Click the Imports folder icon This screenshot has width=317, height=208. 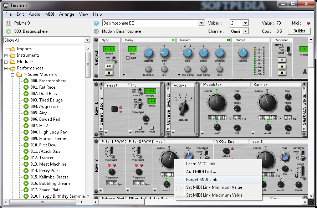(12, 49)
